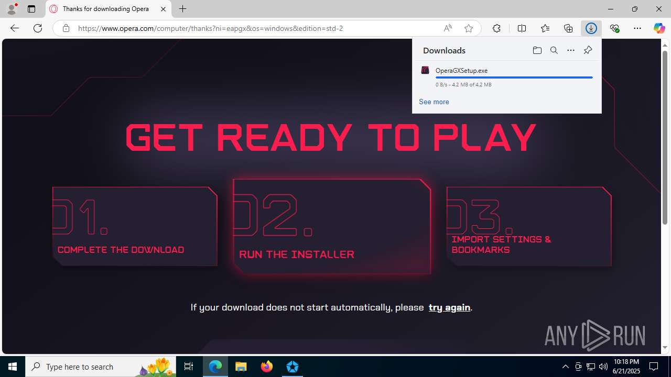Open File Explorer from taskbar
Screen dimensions: 671x377
[x=241, y=367]
